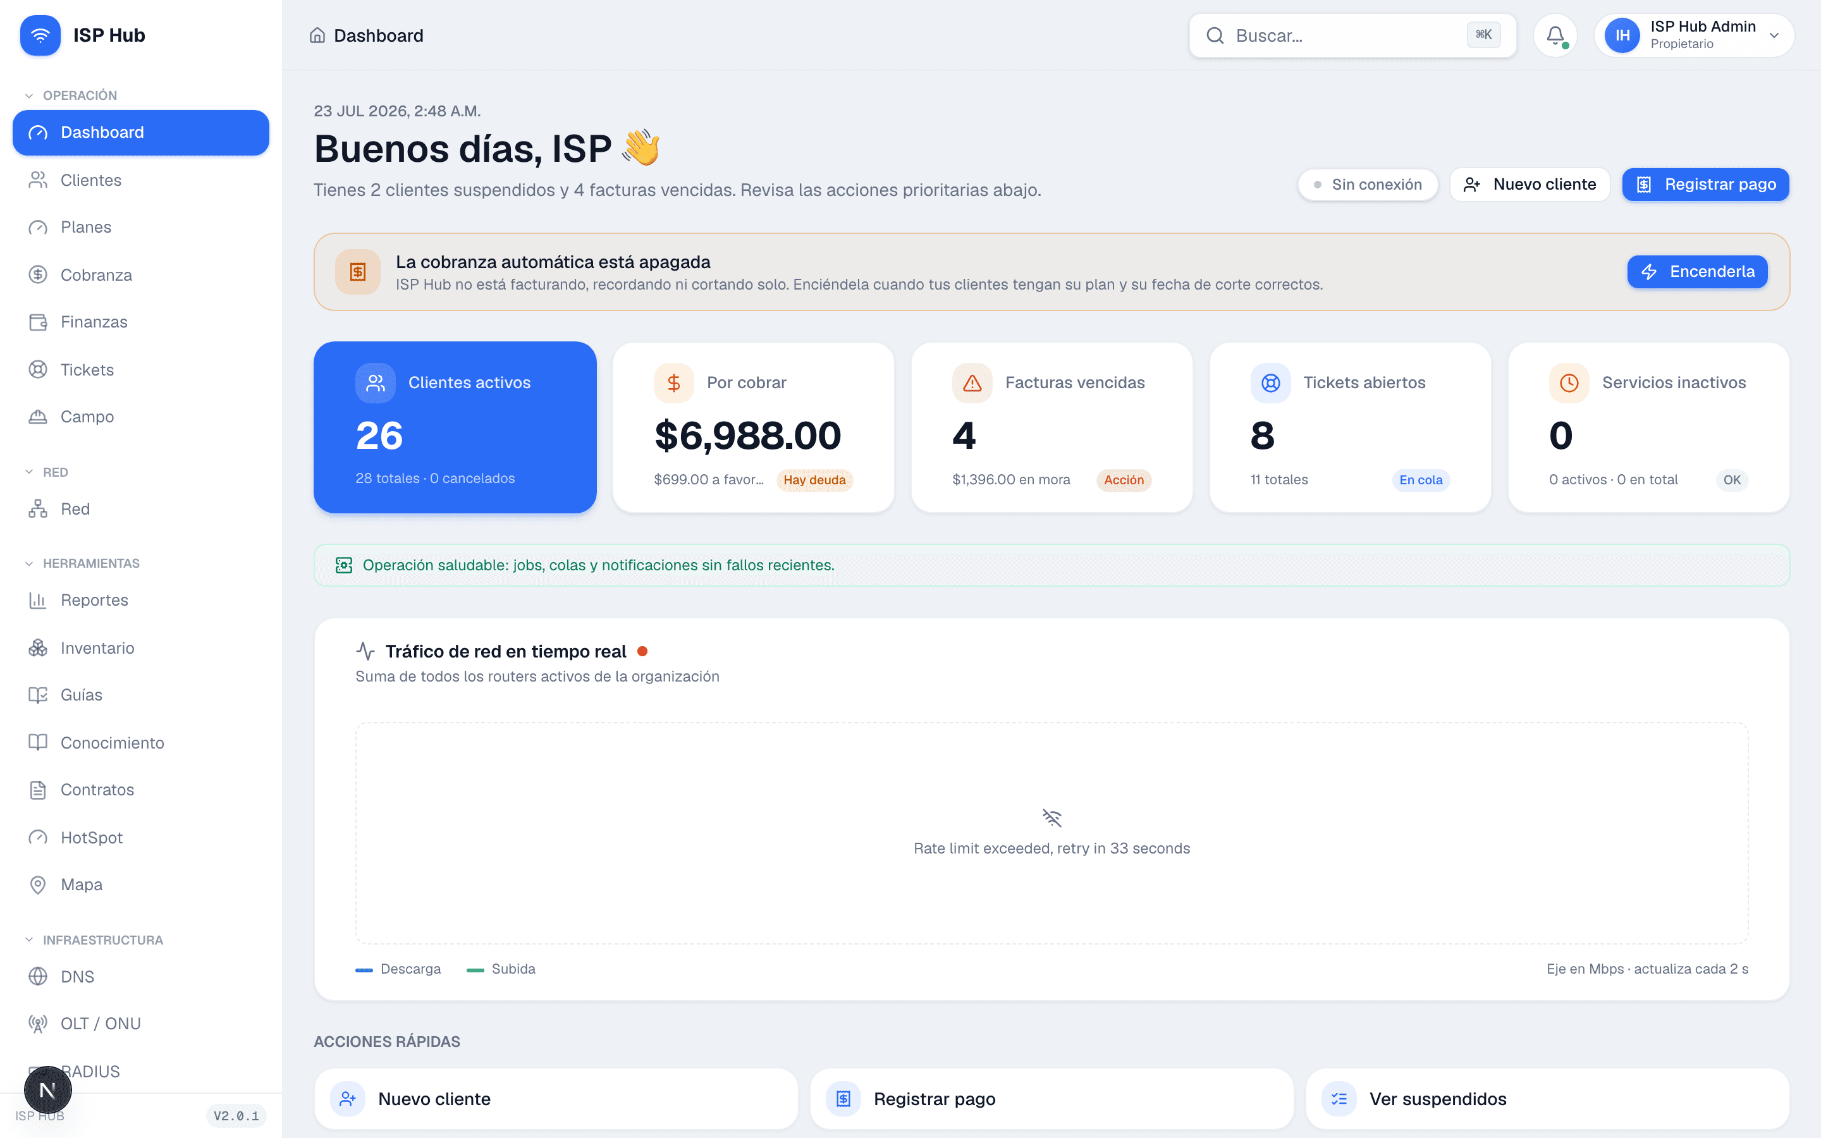Click the Servicios inactivos clock icon
Image resolution: width=1821 pixels, height=1138 pixels.
[1569, 383]
